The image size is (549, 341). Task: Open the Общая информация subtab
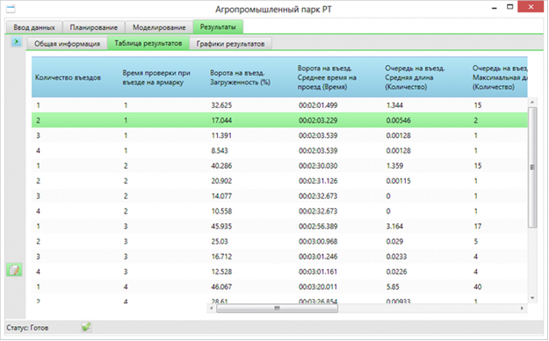tap(67, 44)
